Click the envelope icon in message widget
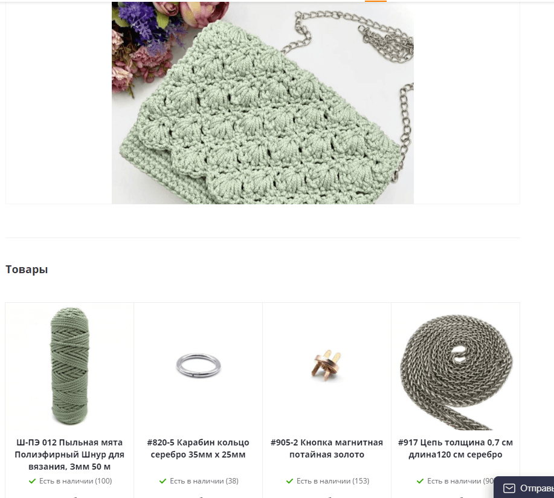Screen dimensions: 554x498 509,488
